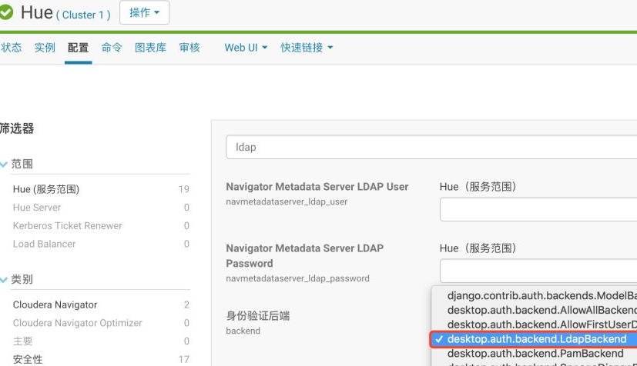This screenshot has width=637, height=366.
Task: Click the 筛选器 heading
Action: tap(17, 128)
